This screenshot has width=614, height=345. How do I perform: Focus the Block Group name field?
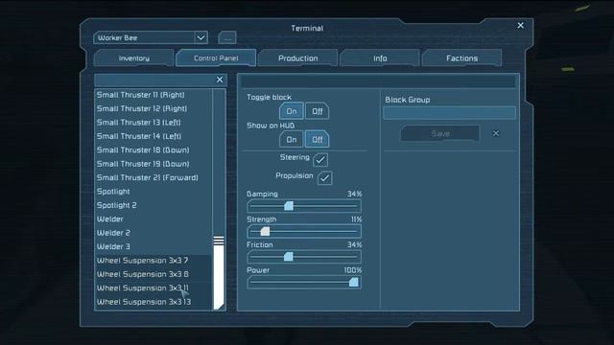point(449,113)
